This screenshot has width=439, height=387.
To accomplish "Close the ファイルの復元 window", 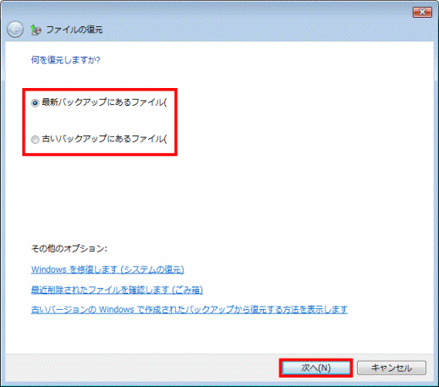I will [422, 12].
